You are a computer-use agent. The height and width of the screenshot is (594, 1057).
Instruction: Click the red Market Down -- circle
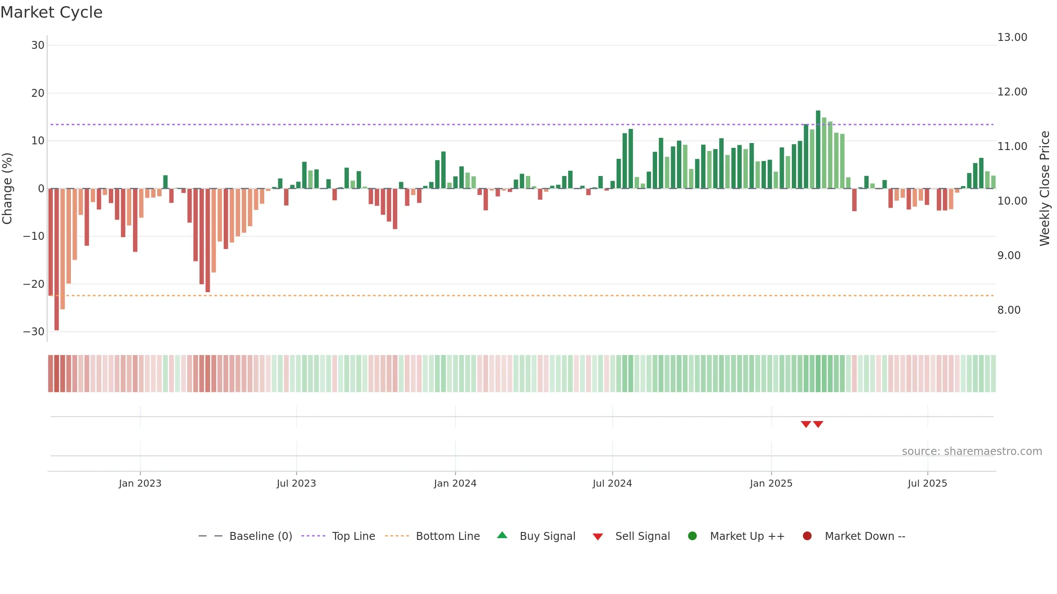tap(807, 536)
